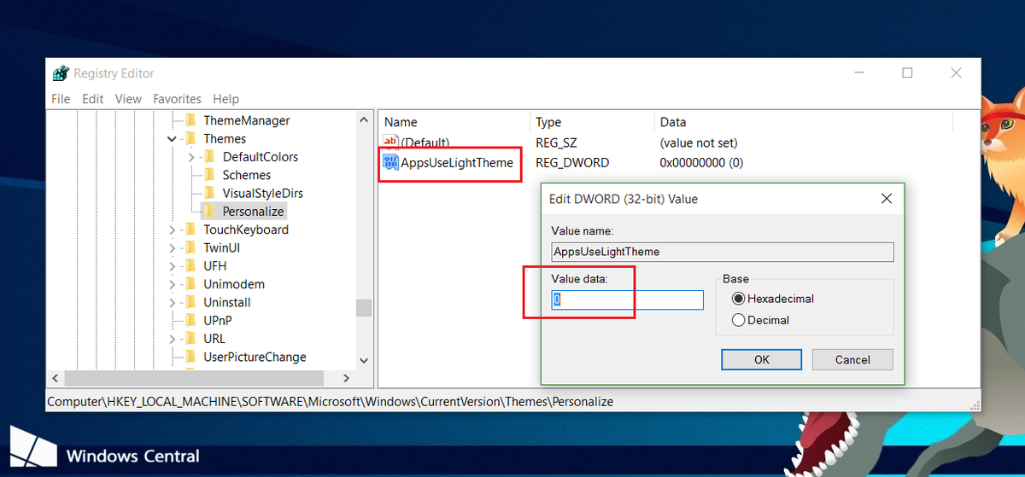Image resolution: width=1025 pixels, height=477 pixels.
Task: Collapse the Themes key
Action: [173, 138]
